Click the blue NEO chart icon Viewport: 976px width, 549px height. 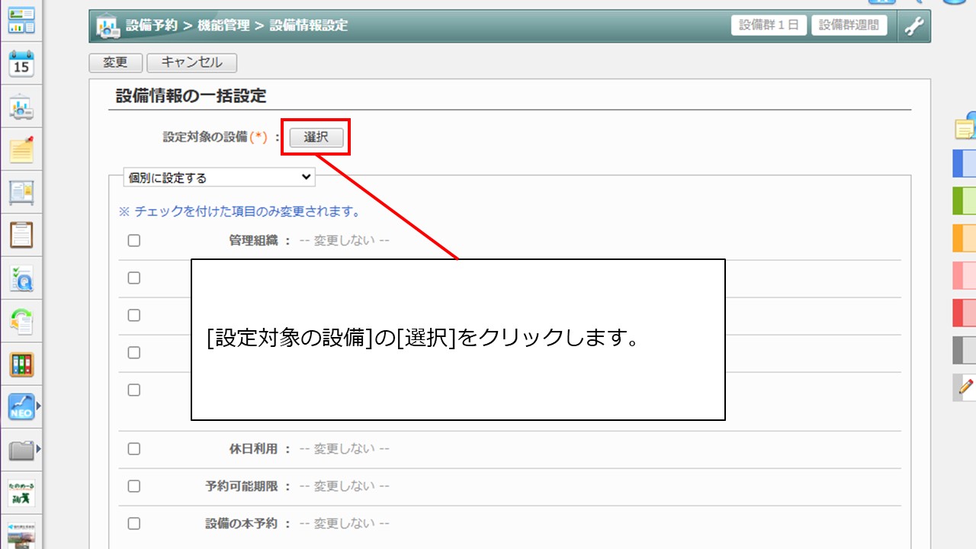[x=21, y=407]
